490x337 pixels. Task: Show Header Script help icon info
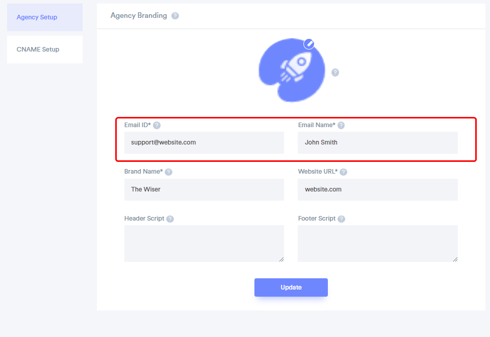[170, 219]
